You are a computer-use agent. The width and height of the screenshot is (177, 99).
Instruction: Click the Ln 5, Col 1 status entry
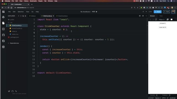[151, 98]
